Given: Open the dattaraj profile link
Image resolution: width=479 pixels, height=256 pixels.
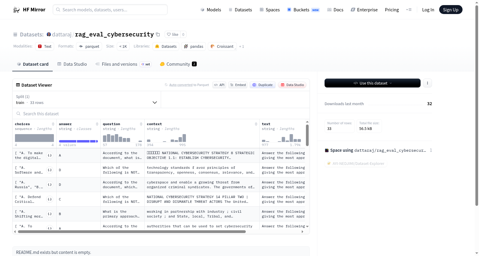Looking at the screenshot, I should 62,34.
